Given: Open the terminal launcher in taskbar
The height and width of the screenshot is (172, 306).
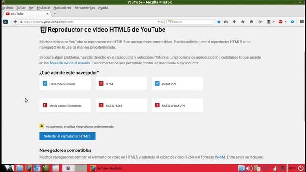Looking at the screenshot, I should pos(46,168).
